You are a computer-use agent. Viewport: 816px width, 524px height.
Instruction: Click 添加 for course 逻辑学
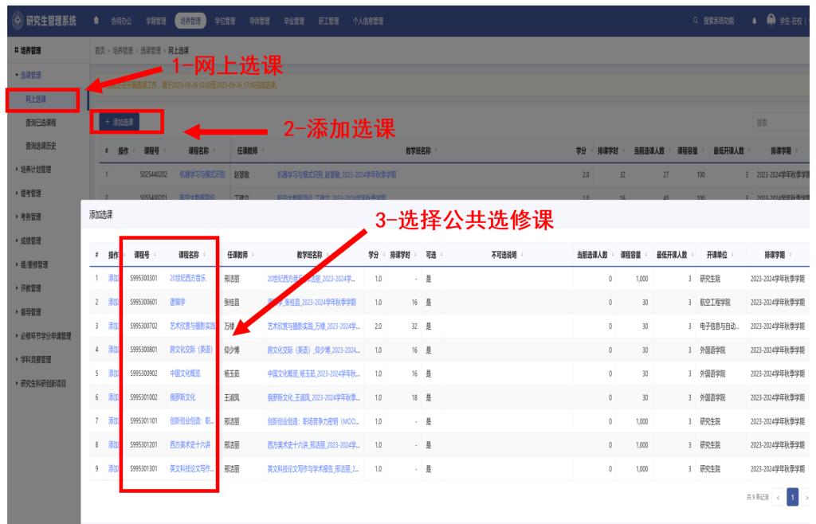[114, 303]
